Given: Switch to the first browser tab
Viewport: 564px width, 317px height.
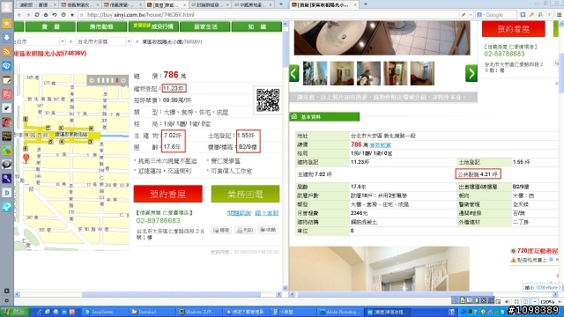Looking at the screenshot, I should (x=37, y=4).
